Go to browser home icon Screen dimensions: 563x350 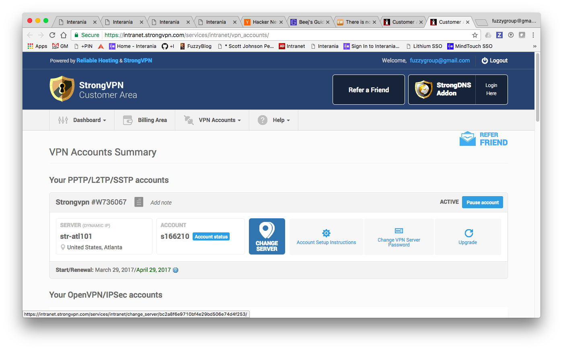coord(64,35)
